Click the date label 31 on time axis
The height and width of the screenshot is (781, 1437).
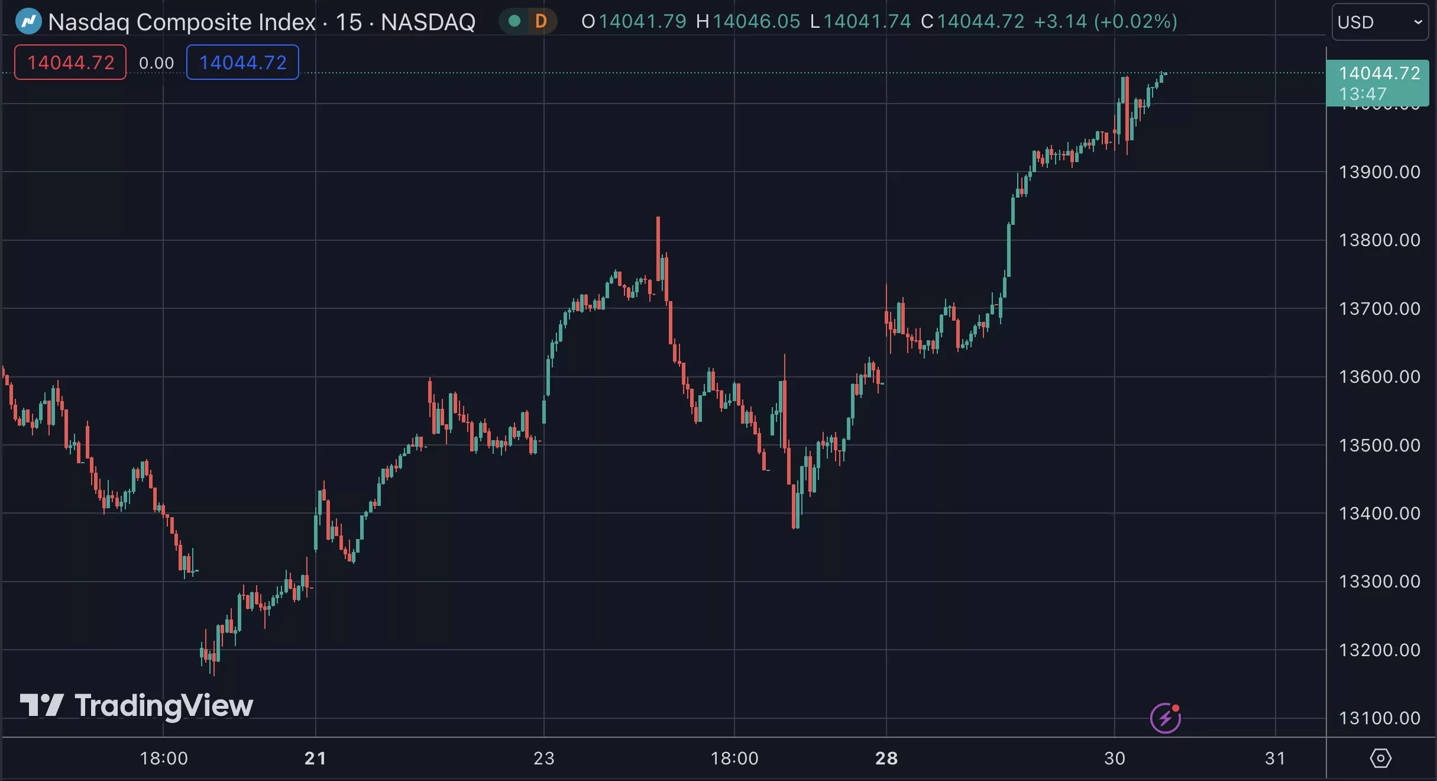pyautogui.click(x=1275, y=758)
